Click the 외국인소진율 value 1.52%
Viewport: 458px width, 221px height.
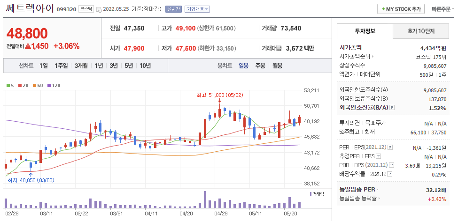[x=438, y=108]
